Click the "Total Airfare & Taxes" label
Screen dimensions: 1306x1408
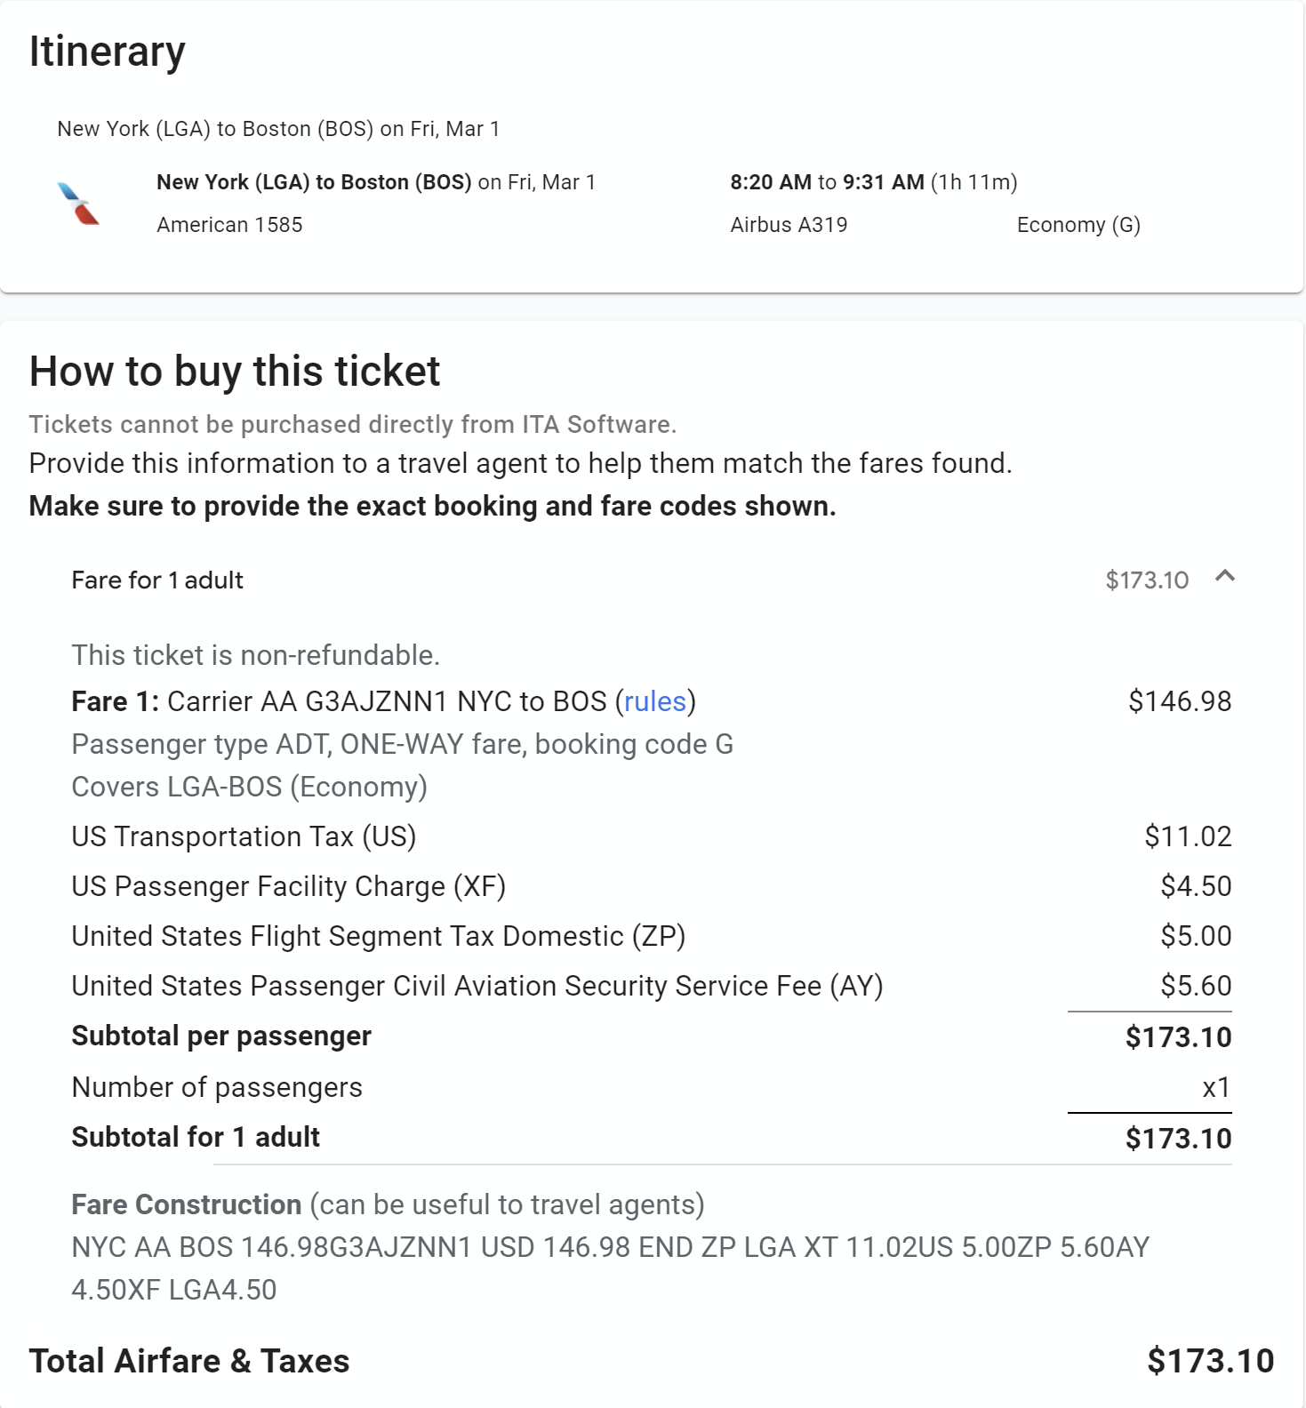coord(189,1361)
